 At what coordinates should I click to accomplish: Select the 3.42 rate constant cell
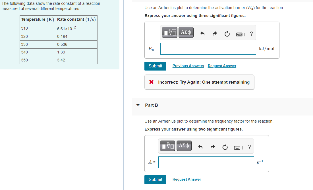[77, 60]
